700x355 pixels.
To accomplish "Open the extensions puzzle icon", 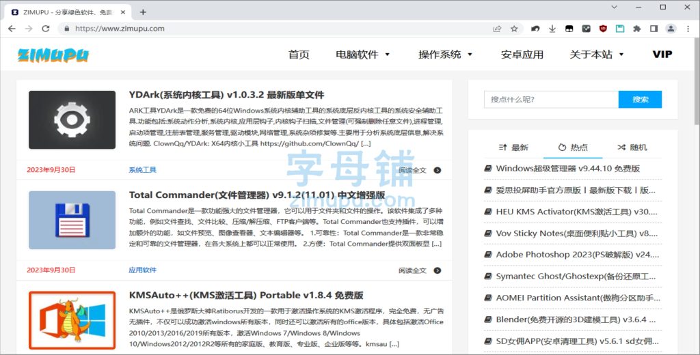I will 637,29.
